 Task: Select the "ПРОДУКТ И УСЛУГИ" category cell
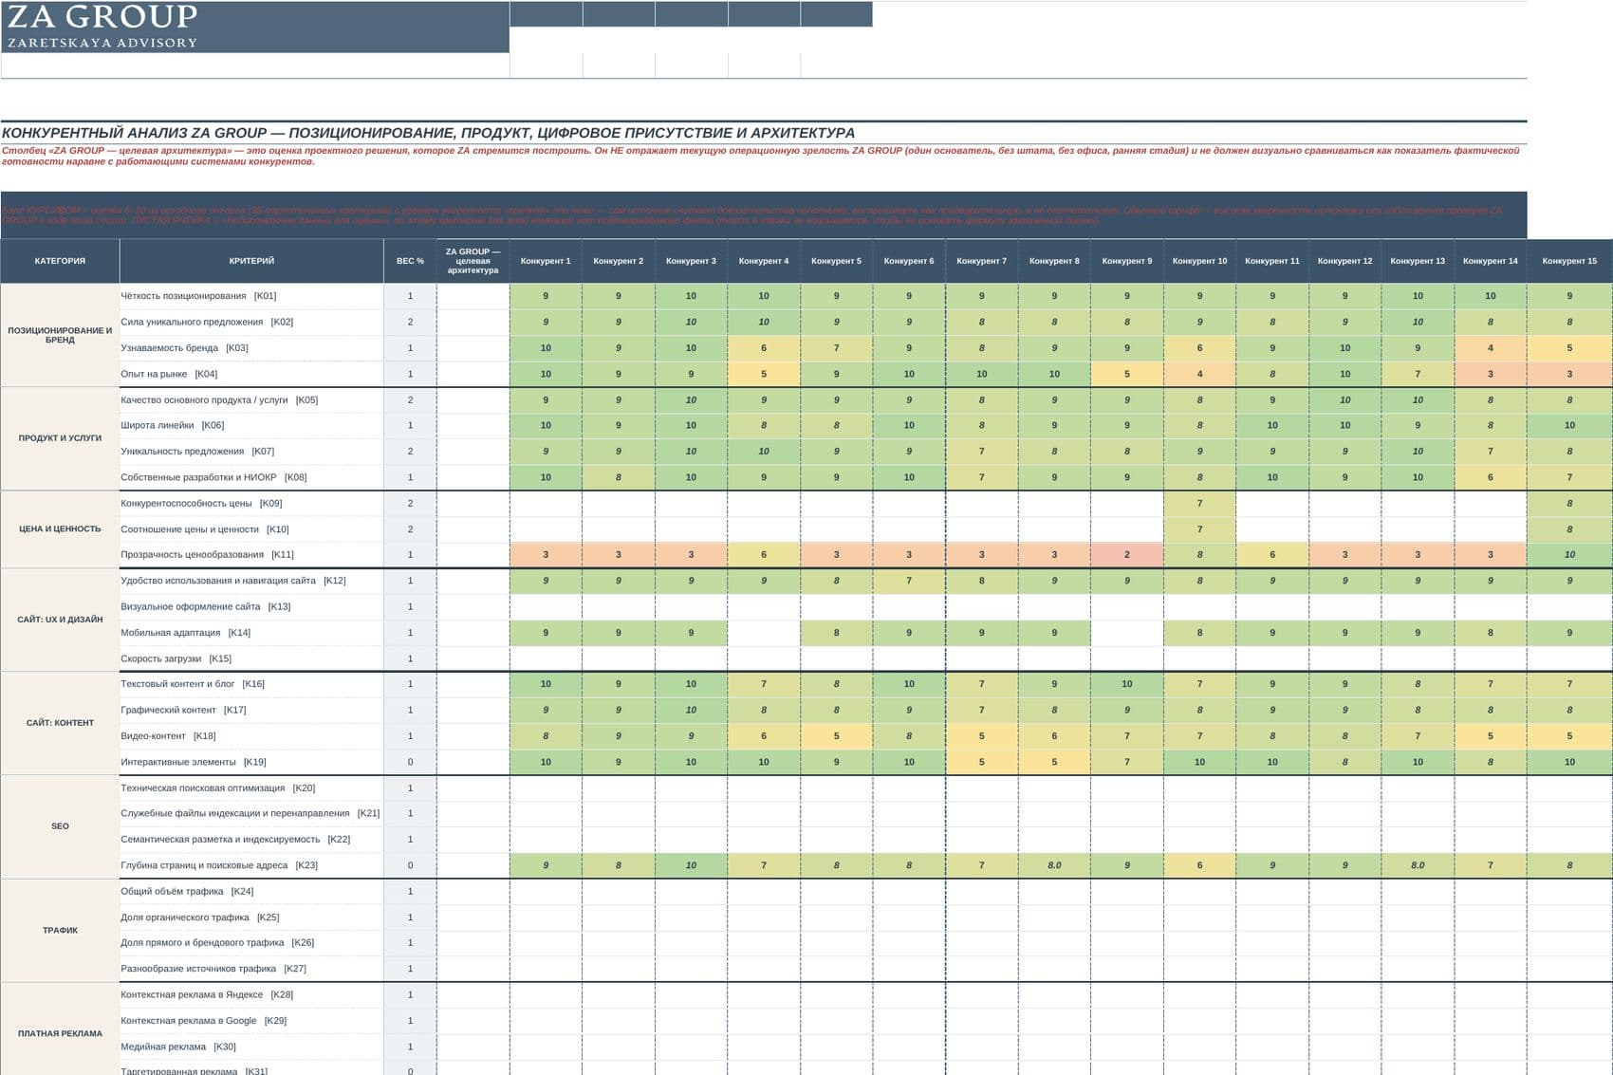(60, 438)
